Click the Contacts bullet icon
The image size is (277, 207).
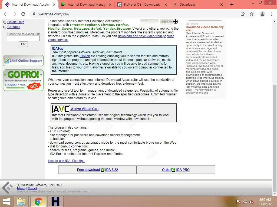[x=5, y=27]
